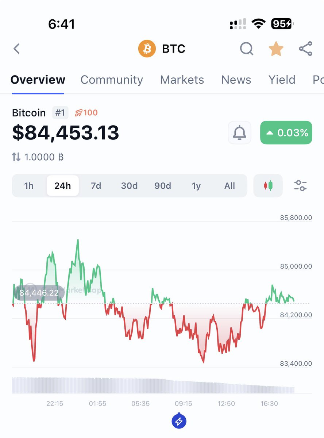Screen dimensions: 324x438
Task: Tap the Bitcoin name label
Action: 29,113
